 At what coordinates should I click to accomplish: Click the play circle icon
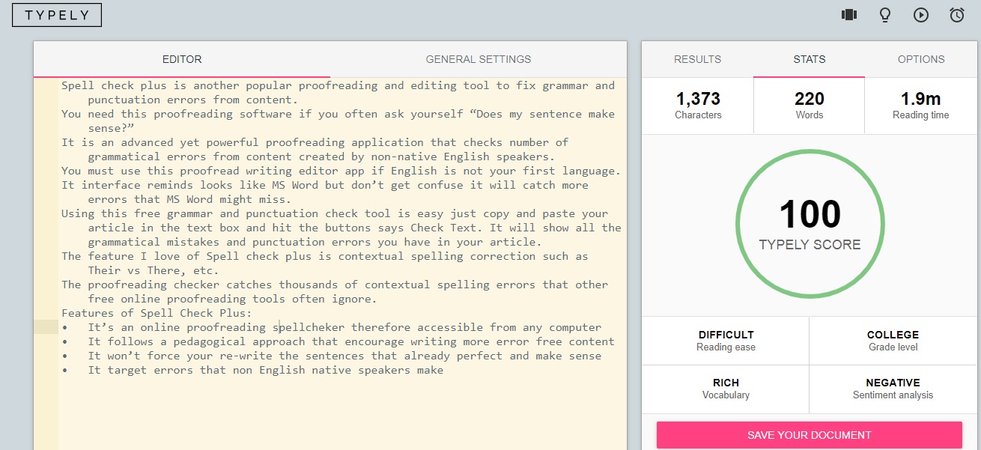click(921, 15)
